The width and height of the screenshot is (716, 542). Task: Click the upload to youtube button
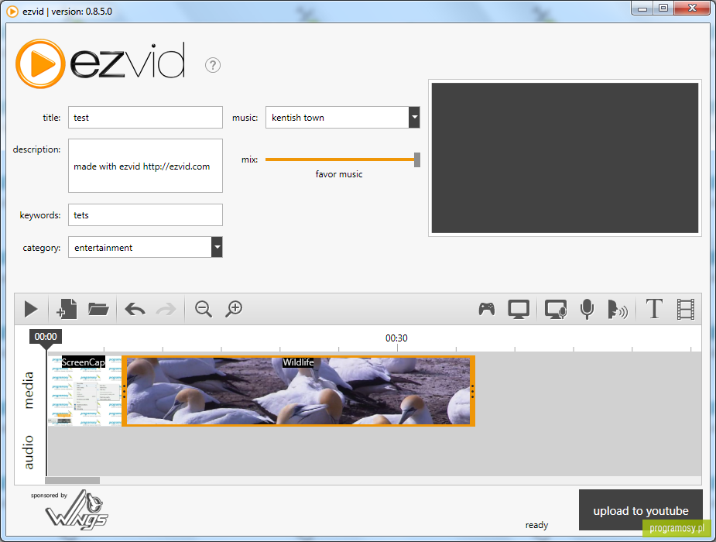click(641, 510)
